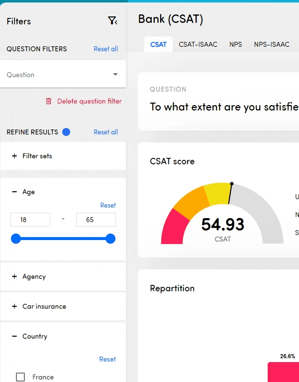The image size is (299, 382).
Task: Reset all question filters
Action: tap(105, 49)
